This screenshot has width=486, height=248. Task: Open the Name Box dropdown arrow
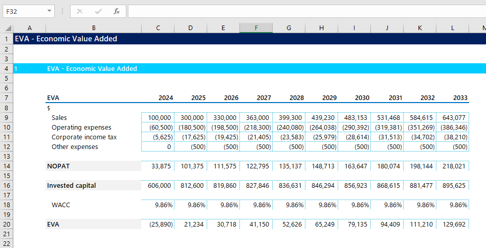pos(49,11)
